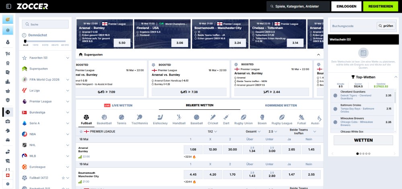Open the shopping basket icon in left rail
Image resolution: width=402 pixels, height=189 pixels.
point(8,91)
